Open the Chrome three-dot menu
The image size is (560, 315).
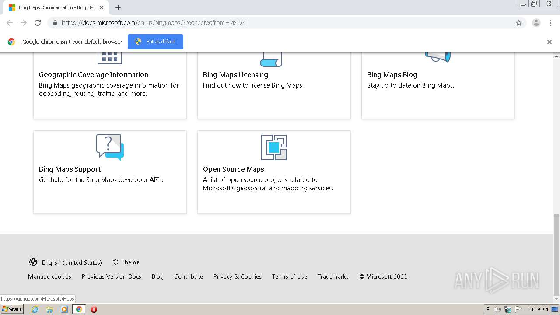pyautogui.click(x=551, y=23)
